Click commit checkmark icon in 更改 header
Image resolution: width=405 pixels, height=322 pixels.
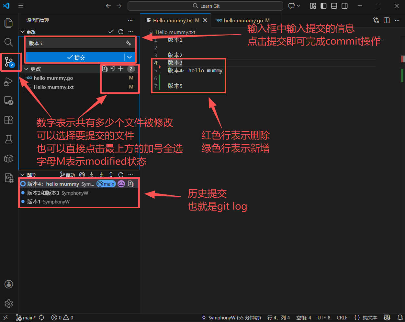111,32
